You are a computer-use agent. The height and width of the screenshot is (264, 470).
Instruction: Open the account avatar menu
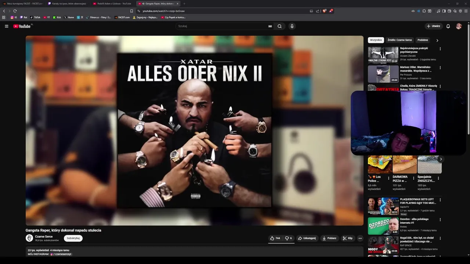(x=459, y=26)
